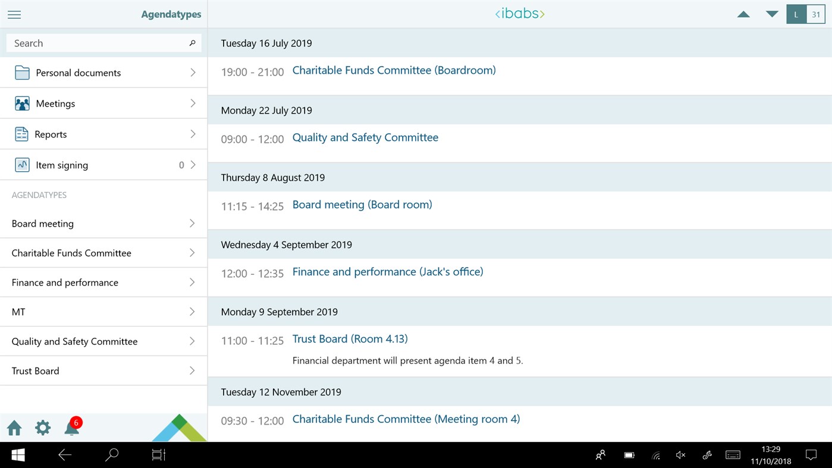Image resolution: width=832 pixels, height=468 pixels.
Task: Click the 'Thursday 8 August 2019' date header
Action: click(x=273, y=177)
